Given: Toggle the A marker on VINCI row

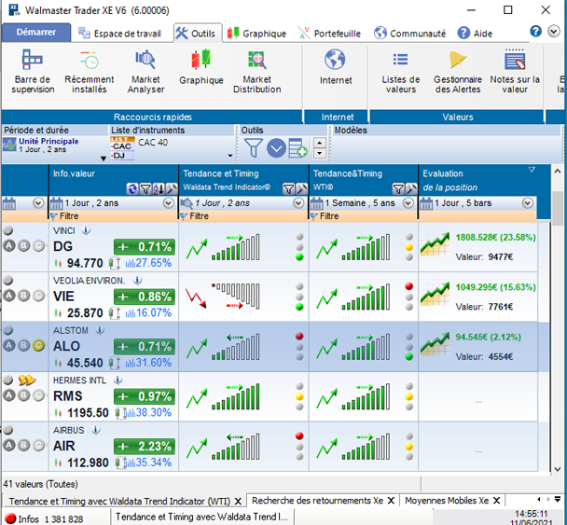Looking at the screenshot, I should 9,246.
